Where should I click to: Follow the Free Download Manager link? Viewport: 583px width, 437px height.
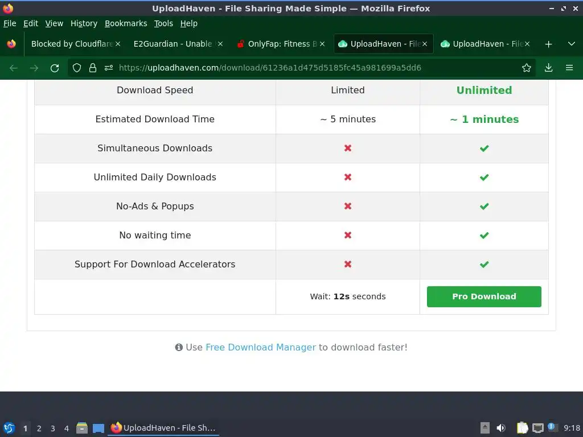pos(261,348)
